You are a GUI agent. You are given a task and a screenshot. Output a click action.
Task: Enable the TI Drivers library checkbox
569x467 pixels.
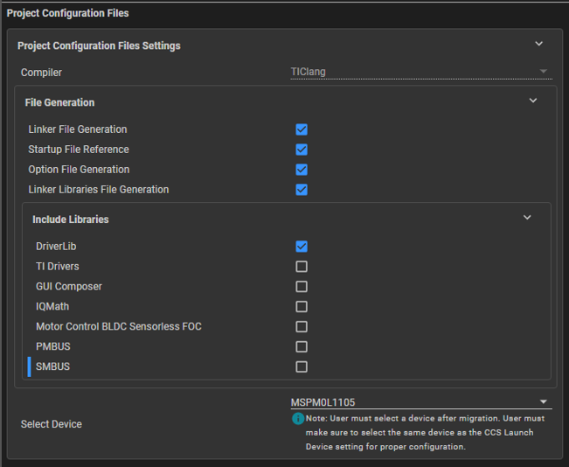click(302, 267)
